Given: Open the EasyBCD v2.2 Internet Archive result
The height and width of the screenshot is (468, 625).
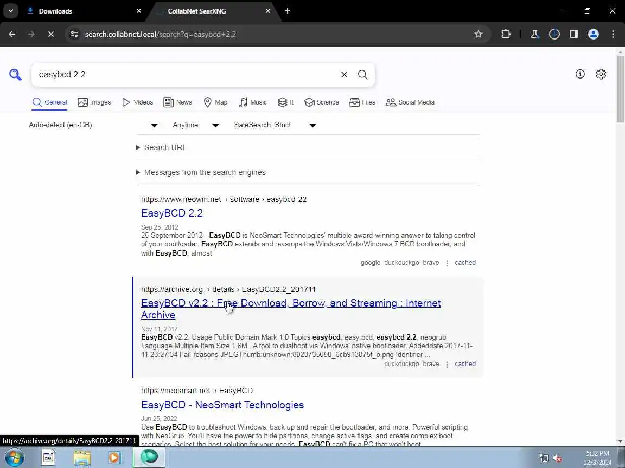Looking at the screenshot, I should coord(291,309).
